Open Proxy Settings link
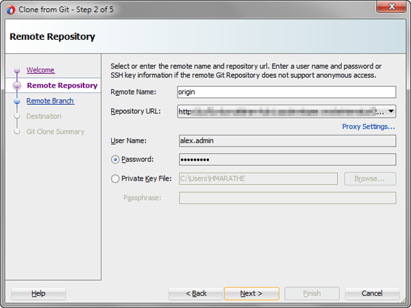The height and width of the screenshot is (308, 411). click(369, 127)
